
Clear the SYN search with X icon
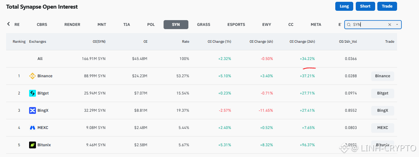coord(390,24)
